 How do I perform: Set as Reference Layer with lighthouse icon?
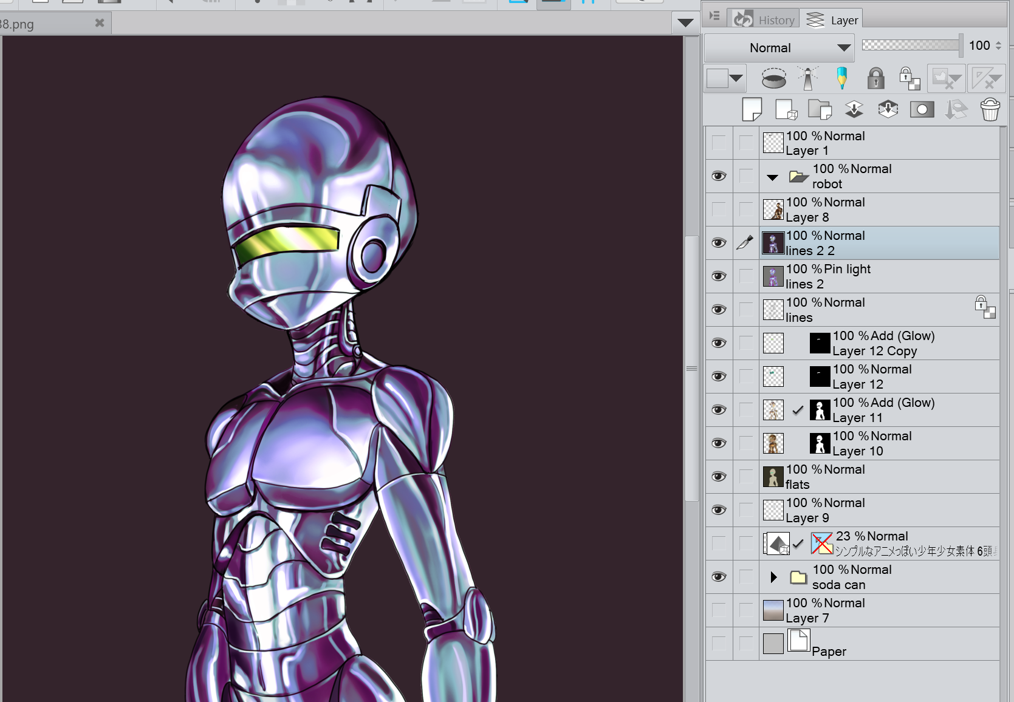point(808,78)
